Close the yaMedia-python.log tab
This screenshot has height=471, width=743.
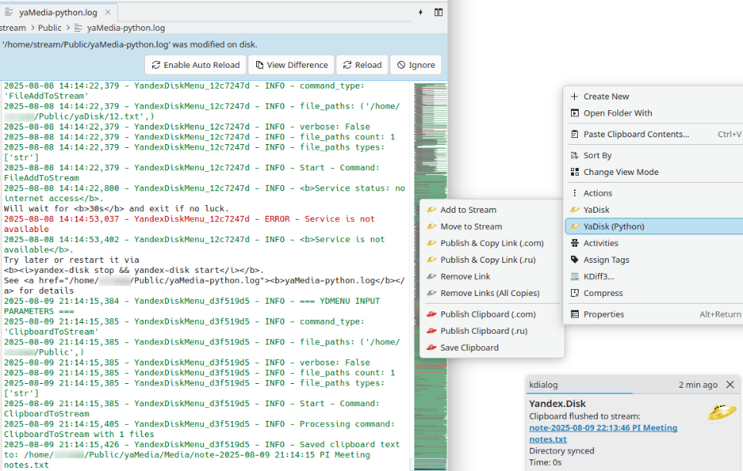[x=107, y=12]
